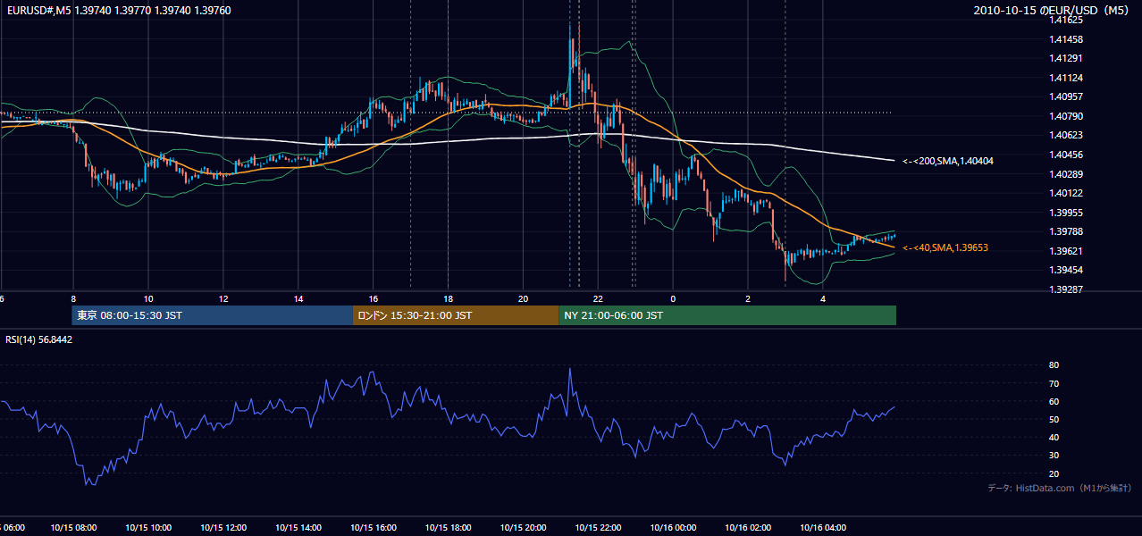Click the RSI scale value 50
The width and height of the screenshot is (1142, 536).
pos(1054,419)
